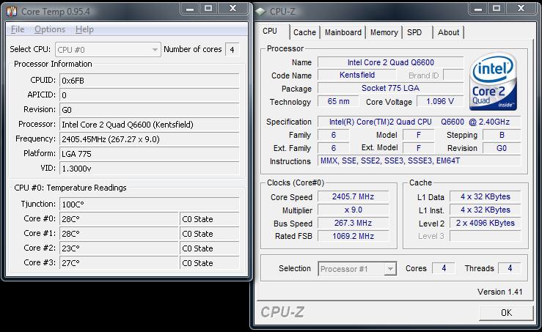Click the Core Temp Revision field showing G0
The height and width of the screenshot is (332, 542).
(x=150, y=110)
